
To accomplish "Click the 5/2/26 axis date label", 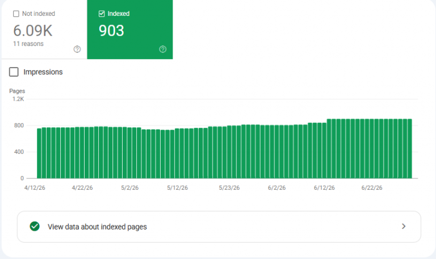I will tap(130, 188).
